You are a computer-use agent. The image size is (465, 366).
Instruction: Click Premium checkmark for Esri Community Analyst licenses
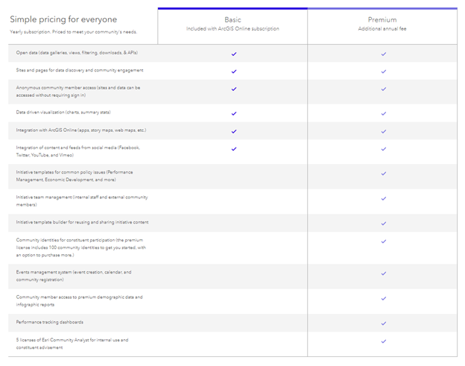click(384, 341)
